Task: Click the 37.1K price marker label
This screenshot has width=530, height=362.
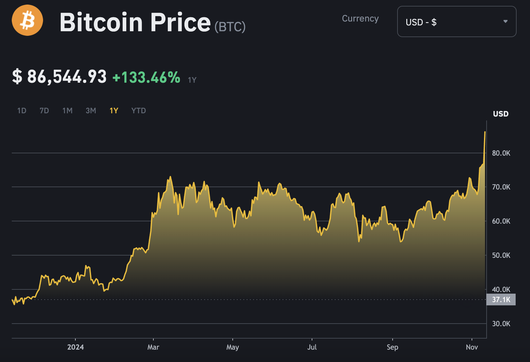Action: click(501, 299)
